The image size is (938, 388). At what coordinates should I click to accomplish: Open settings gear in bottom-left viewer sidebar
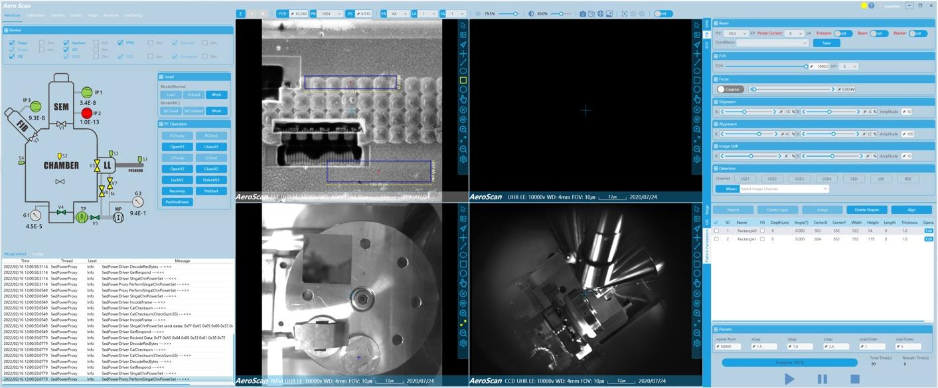463,343
